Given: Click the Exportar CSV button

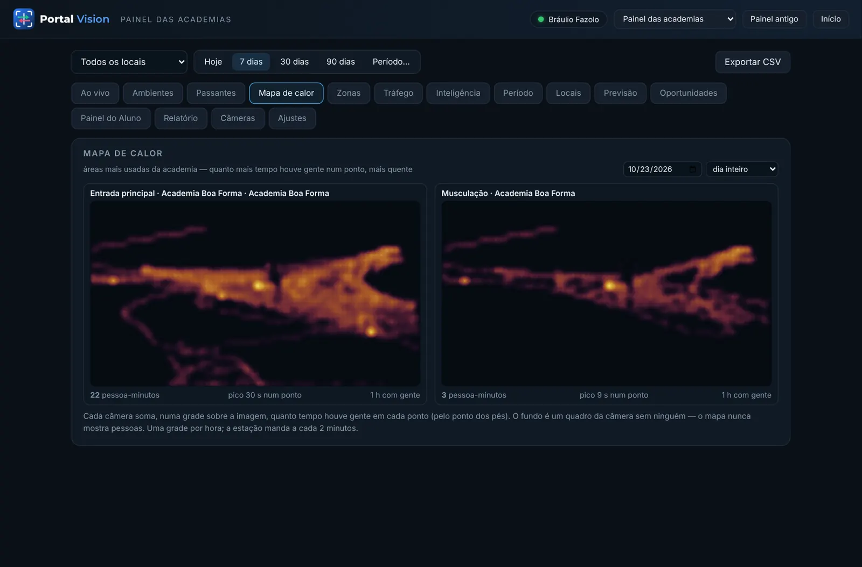Looking at the screenshot, I should pyautogui.click(x=753, y=62).
